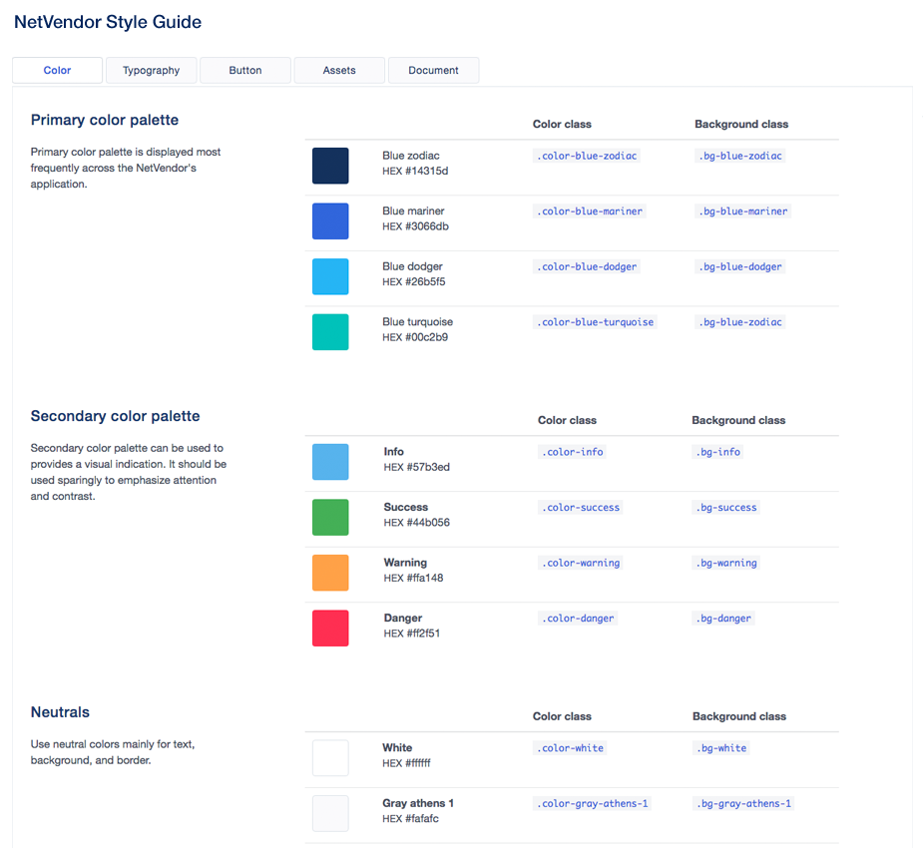This screenshot has height=848, width=923.
Task: Pick the Blue dodger color swatch
Action: point(330,276)
